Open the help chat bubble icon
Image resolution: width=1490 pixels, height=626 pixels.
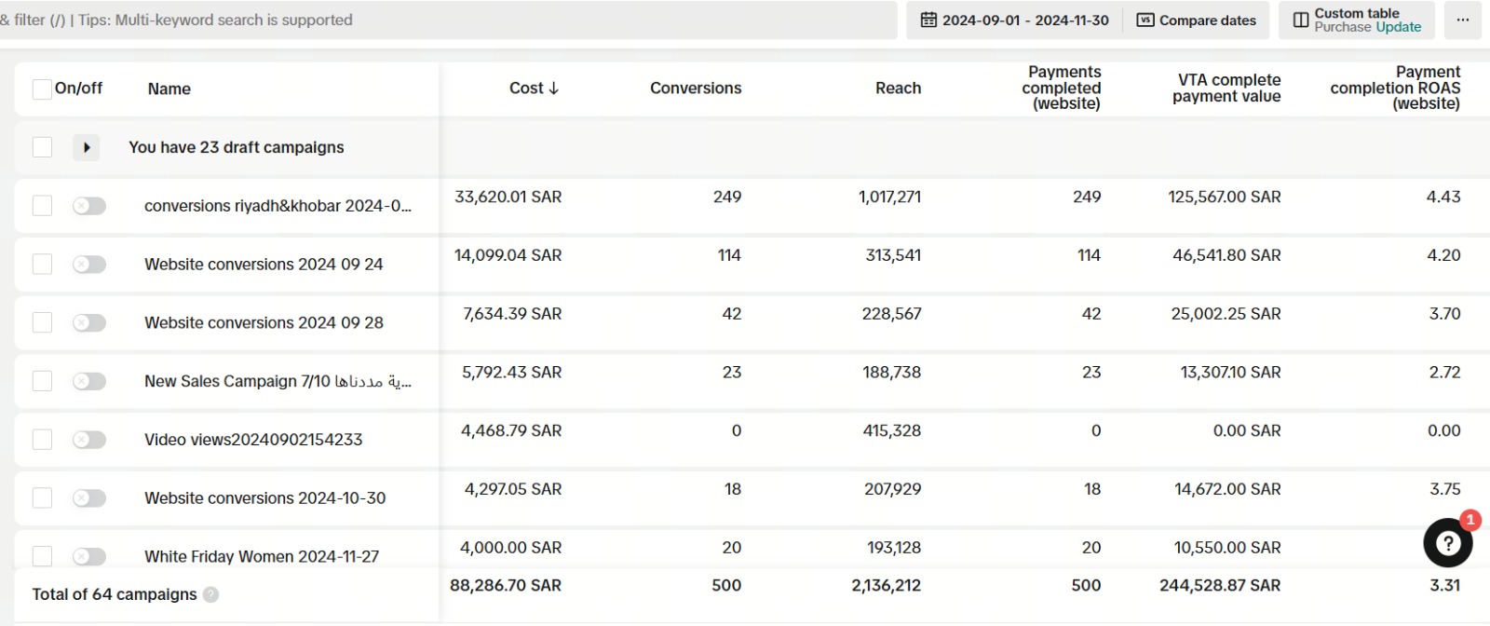[1447, 542]
